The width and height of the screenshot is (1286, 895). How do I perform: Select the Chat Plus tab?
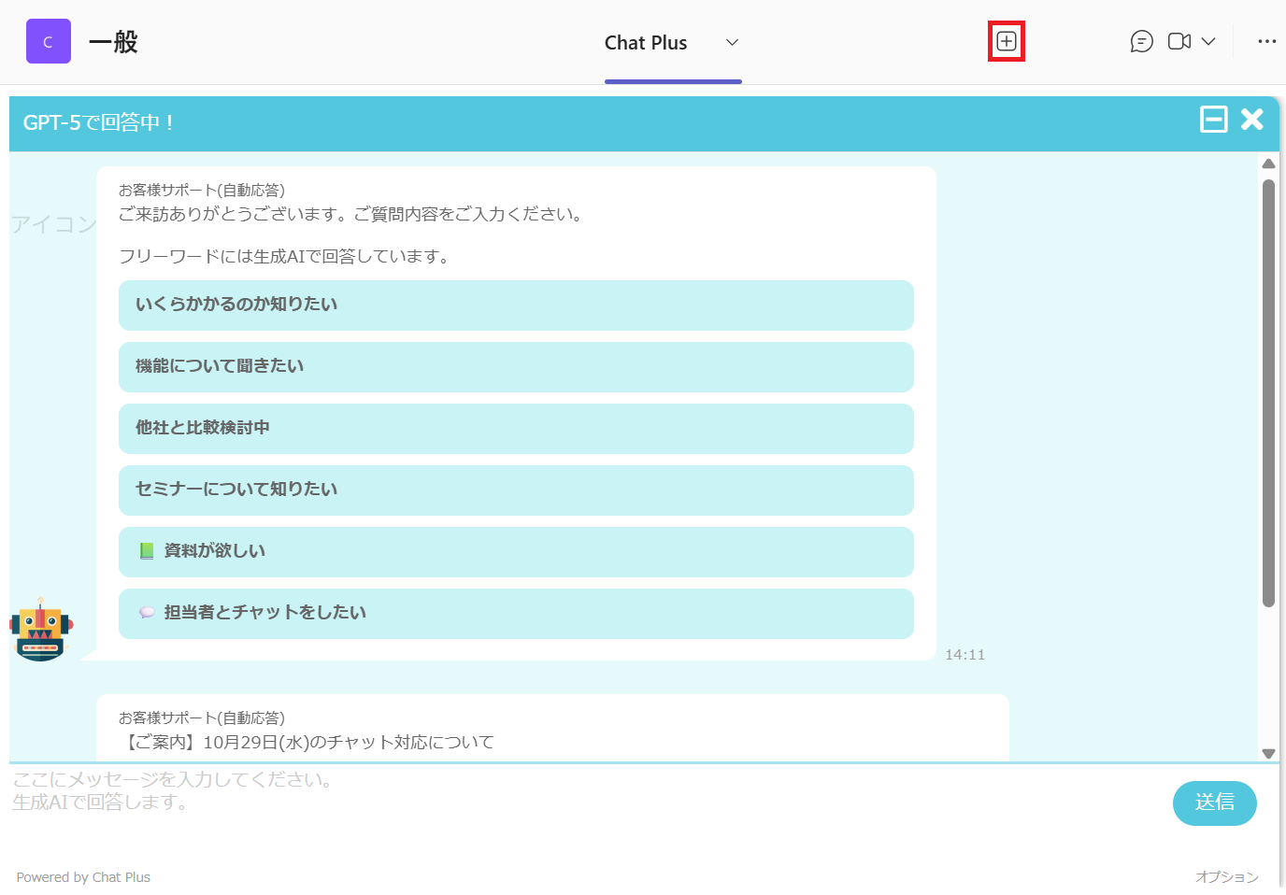coord(646,43)
